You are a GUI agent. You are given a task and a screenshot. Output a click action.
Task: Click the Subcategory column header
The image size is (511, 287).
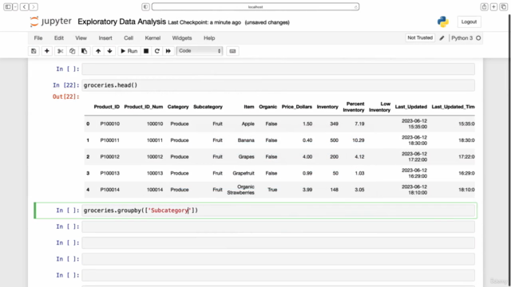pos(208,107)
